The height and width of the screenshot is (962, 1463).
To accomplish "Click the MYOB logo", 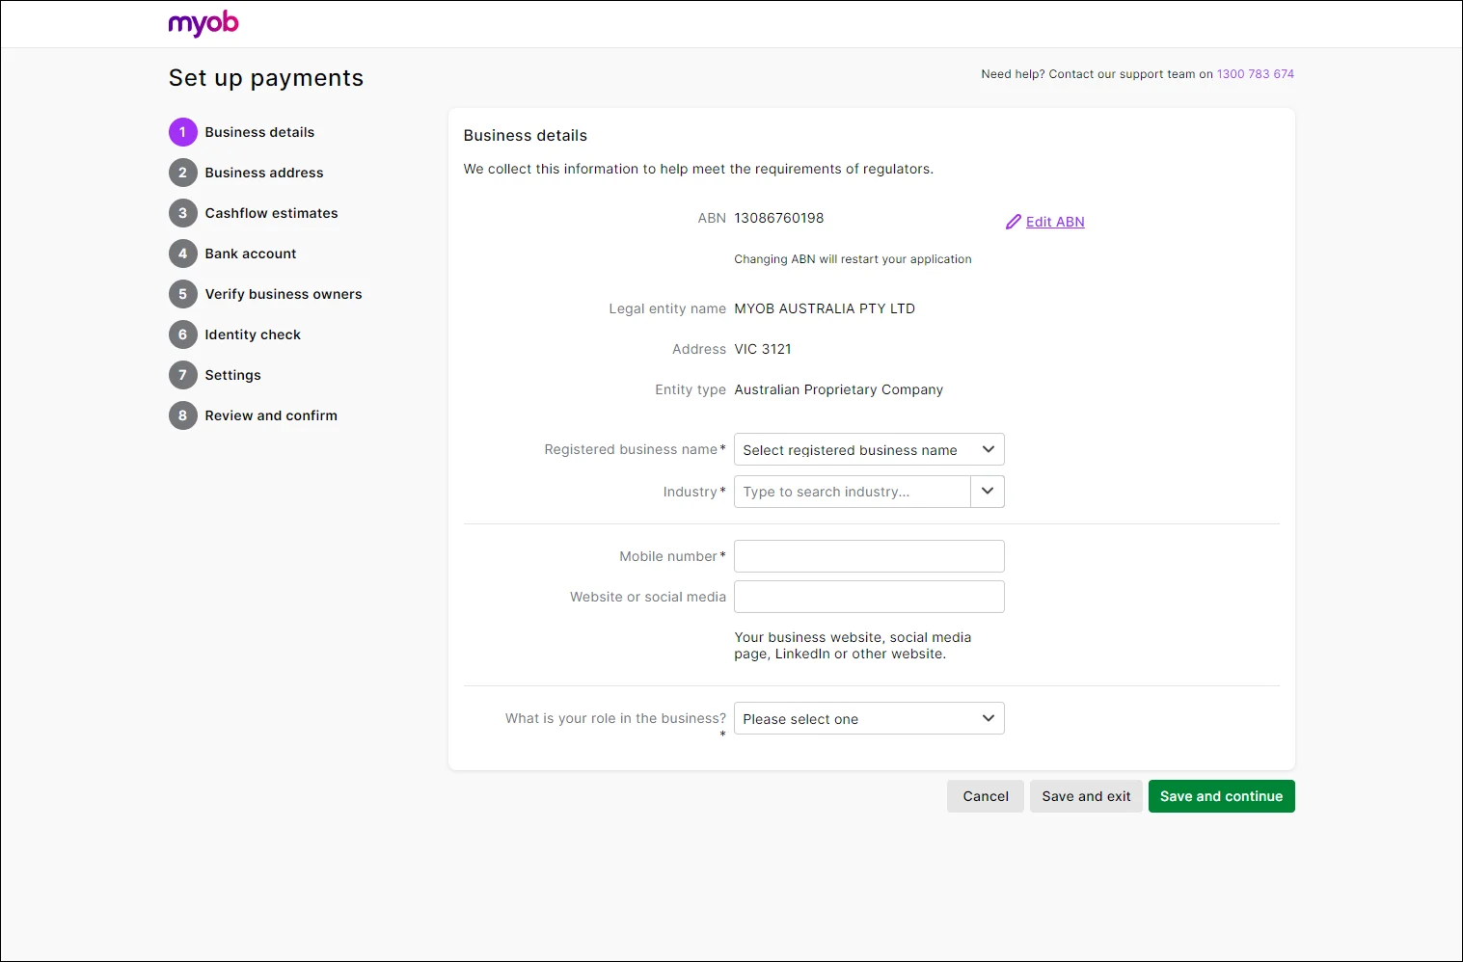I will 203,23.
